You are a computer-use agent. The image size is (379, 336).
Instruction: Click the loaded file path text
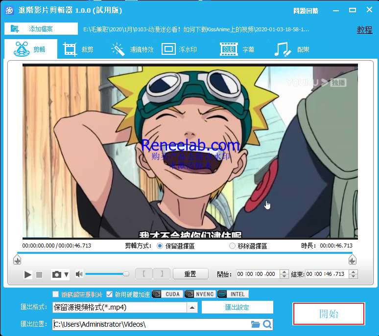(x=196, y=29)
